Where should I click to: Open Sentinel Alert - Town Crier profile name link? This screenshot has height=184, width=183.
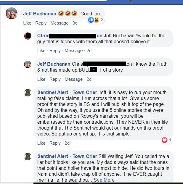coord(67,92)
